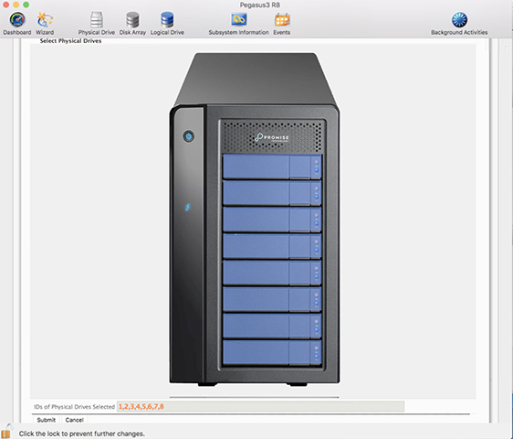Launch the Wizard tool
This screenshot has width=513, height=439.
pyautogui.click(x=45, y=24)
